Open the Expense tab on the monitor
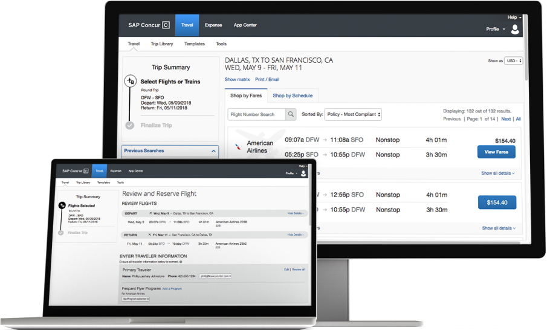This screenshot has width=547, height=330. 213,25
